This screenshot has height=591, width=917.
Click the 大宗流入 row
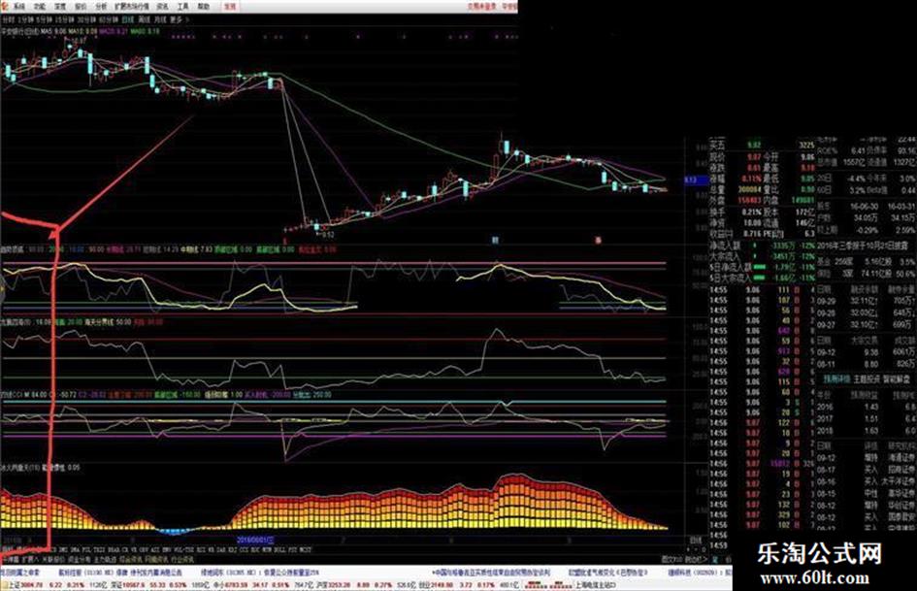(763, 256)
